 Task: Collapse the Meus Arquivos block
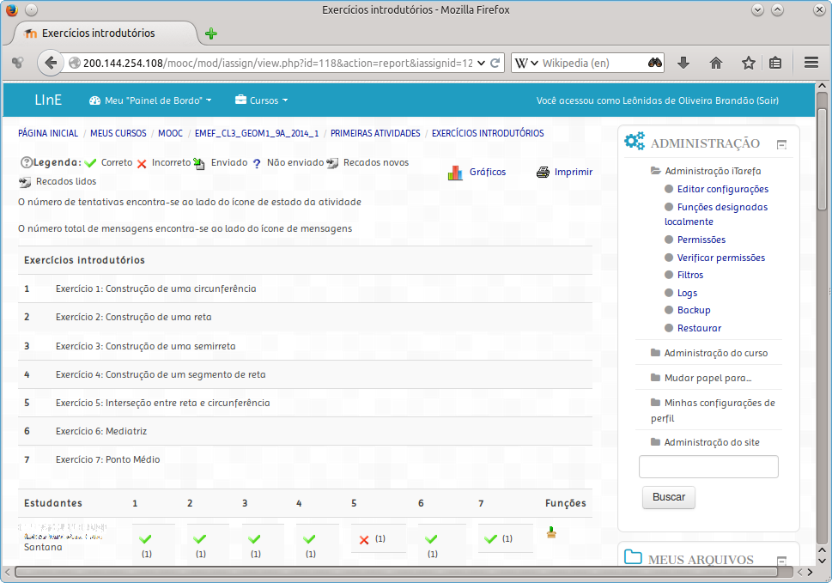pos(781,560)
